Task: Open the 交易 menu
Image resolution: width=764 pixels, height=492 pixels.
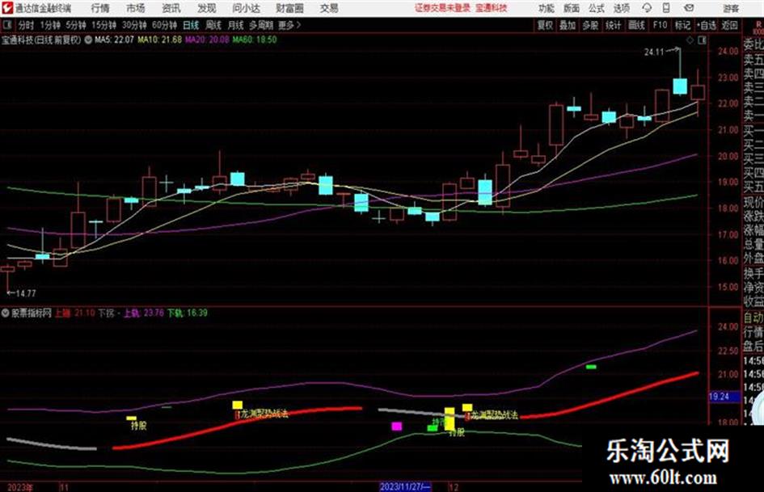Action: click(329, 8)
